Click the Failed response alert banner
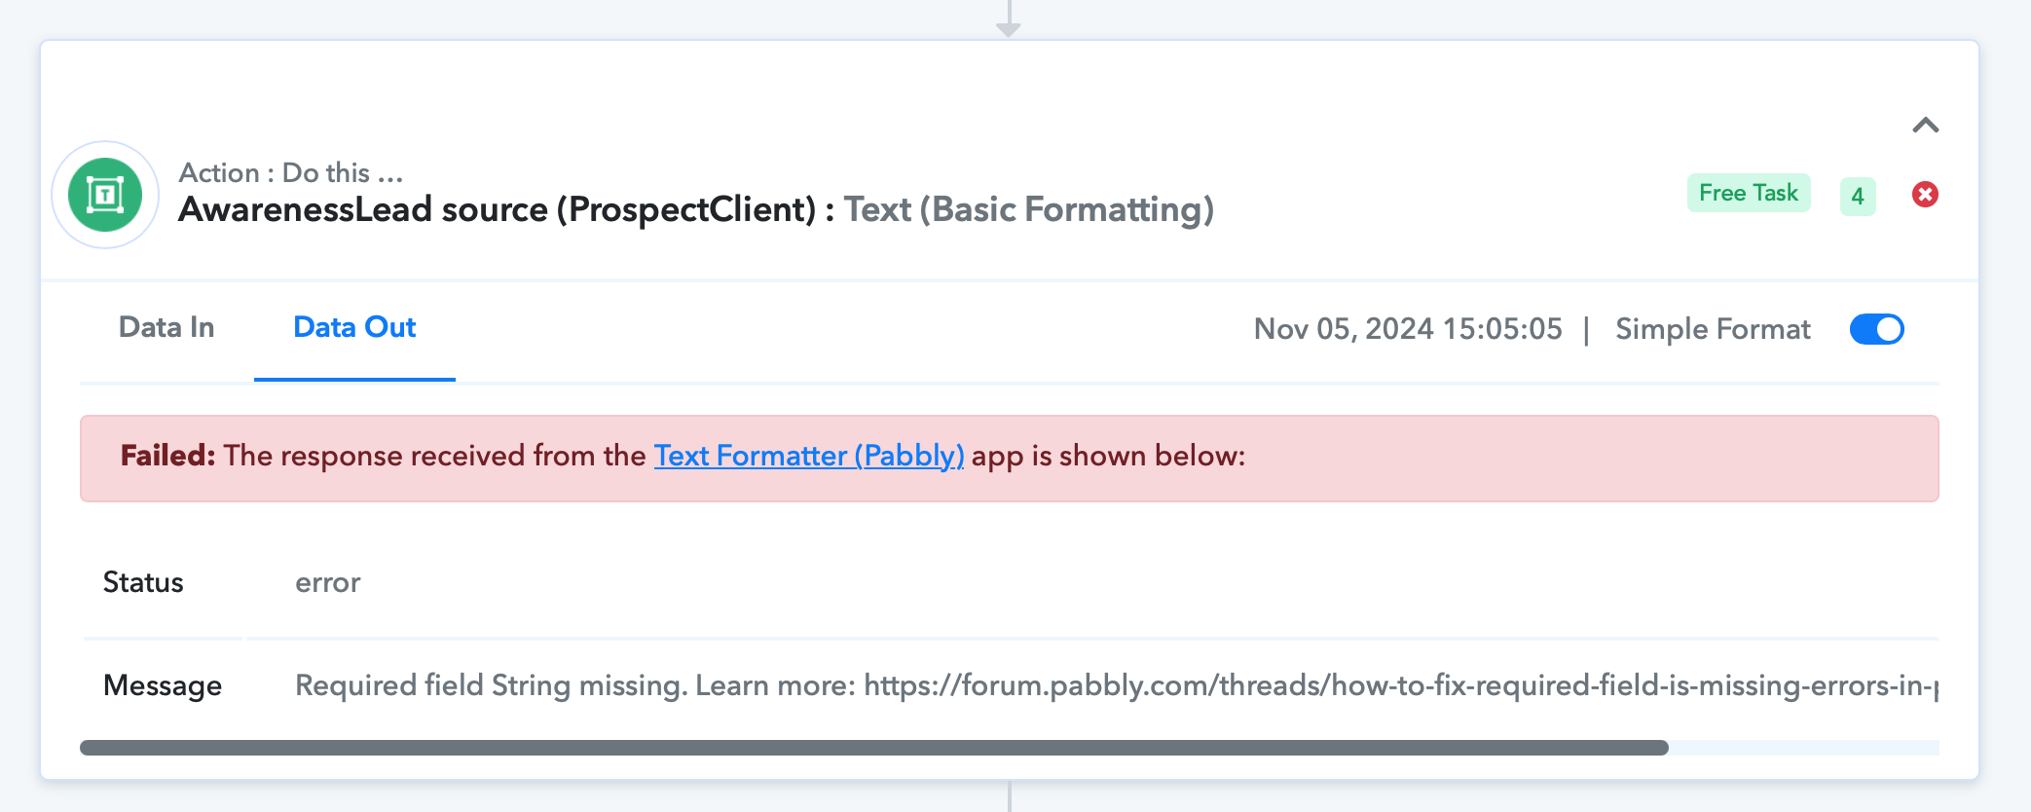Image resolution: width=2031 pixels, height=812 pixels. 1010,459
